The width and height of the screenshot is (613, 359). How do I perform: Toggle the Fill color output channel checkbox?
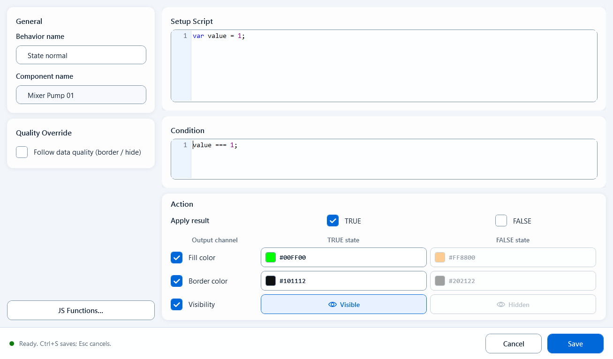click(x=176, y=258)
